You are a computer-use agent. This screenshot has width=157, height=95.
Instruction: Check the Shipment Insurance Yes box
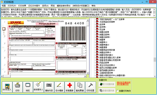pos(10,36)
